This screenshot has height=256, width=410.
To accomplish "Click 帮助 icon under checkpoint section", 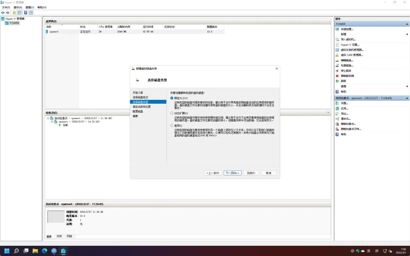I will [337, 134].
